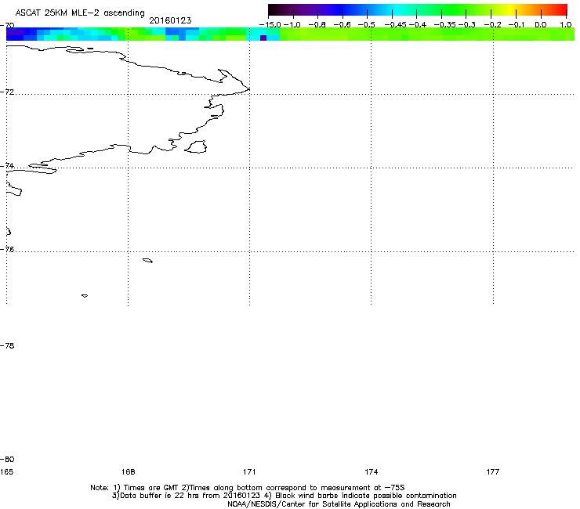
Task: Click the -1.0 color scale label
Action: coord(292,25)
